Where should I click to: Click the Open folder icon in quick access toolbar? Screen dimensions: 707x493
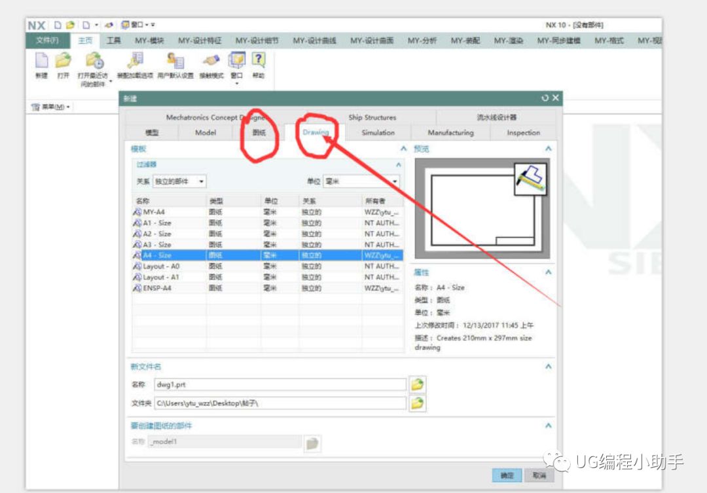70,25
